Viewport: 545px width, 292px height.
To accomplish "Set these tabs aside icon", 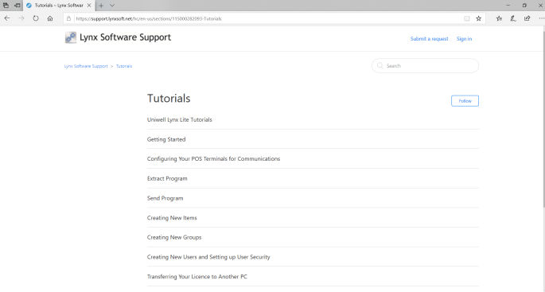I will (x=17, y=6).
